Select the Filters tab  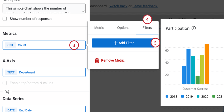pyautogui.click(x=147, y=28)
